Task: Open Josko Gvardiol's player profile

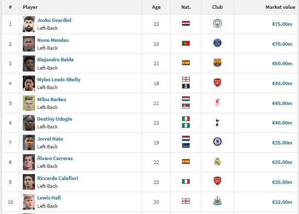Action: [x=54, y=20]
